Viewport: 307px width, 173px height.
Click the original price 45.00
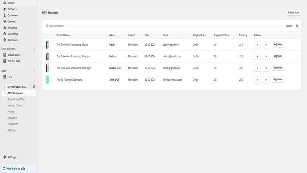point(196,68)
